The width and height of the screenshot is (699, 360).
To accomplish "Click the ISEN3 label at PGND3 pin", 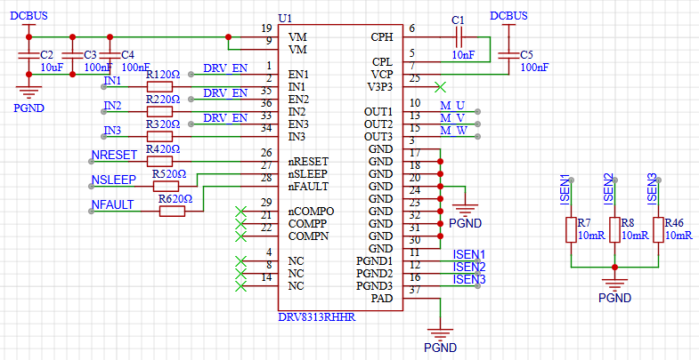I will pyautogui.click(x=469, y=279).
